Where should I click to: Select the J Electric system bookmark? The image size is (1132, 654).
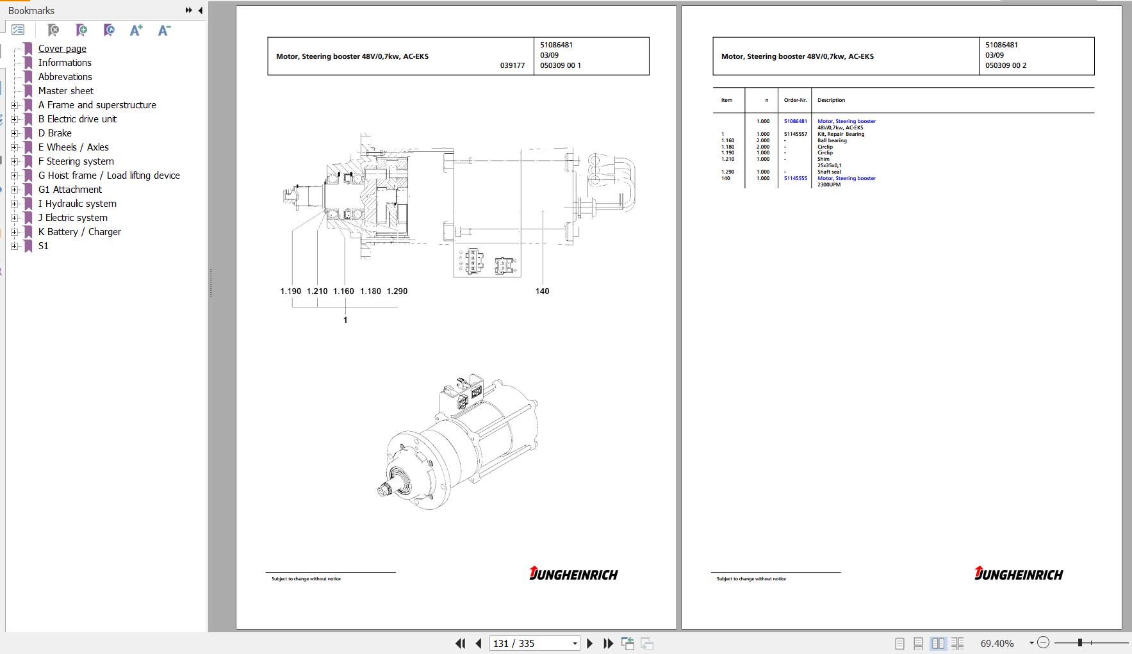point(72,218)
